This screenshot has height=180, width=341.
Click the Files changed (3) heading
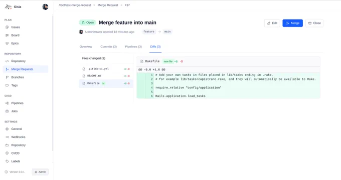pos(93,58)
